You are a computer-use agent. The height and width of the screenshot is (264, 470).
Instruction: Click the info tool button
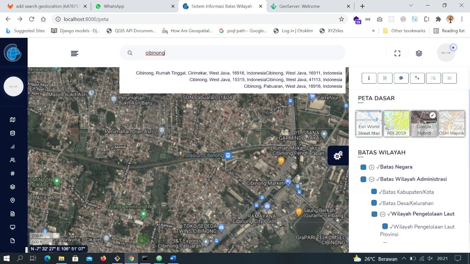click(369, 78)
